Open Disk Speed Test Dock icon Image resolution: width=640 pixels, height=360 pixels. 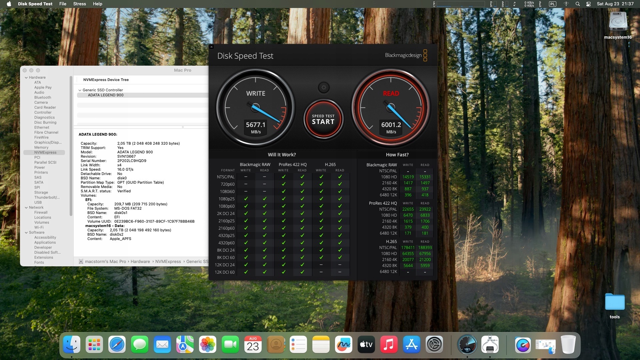pyautogui.click(x=467, y=345)
